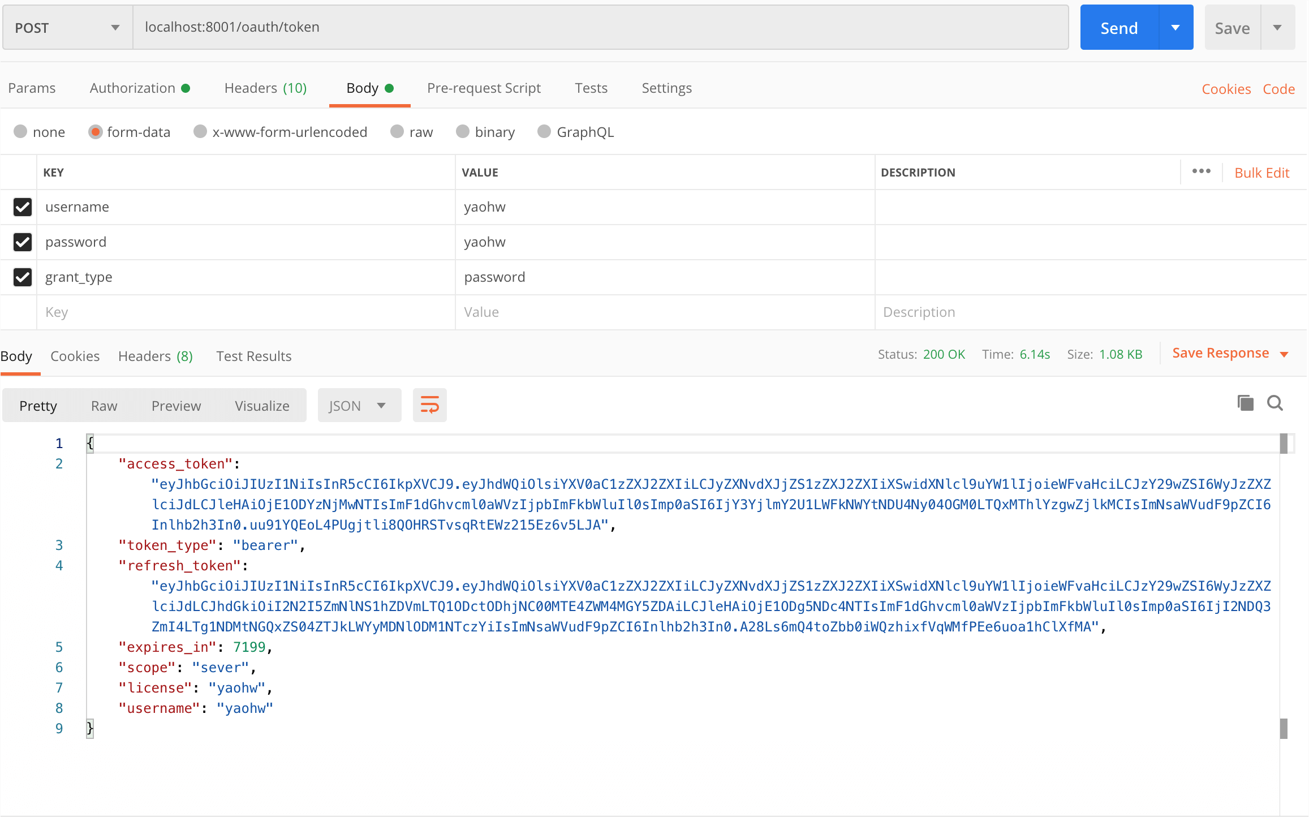Select x-www-form-urlencoded body type
This screenshot has height=817, width=1309.
200,132
